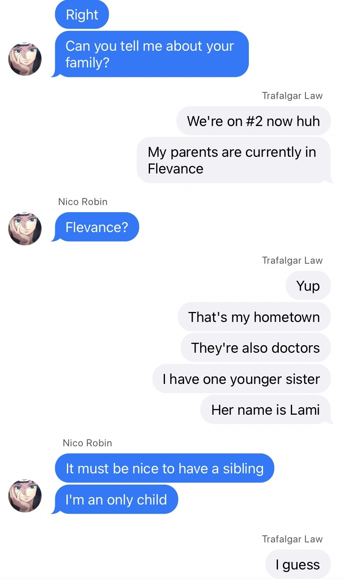Tap the 'Her name is Lami' bubble
The height and width of the screenshot is (579, 344).
click(x=266, y=410)
